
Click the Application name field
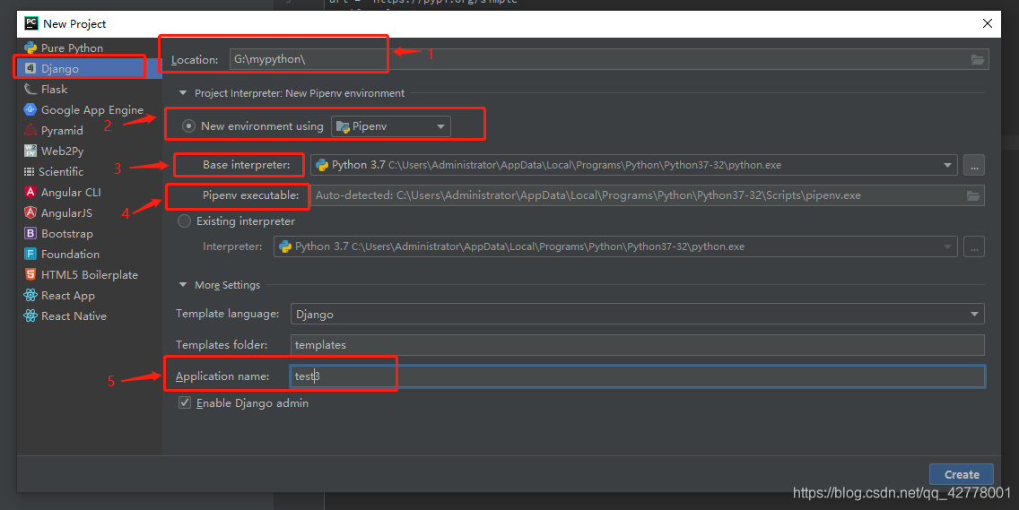point(638,376)
